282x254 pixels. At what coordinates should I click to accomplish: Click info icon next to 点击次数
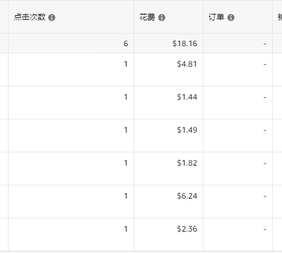(52, 17)
